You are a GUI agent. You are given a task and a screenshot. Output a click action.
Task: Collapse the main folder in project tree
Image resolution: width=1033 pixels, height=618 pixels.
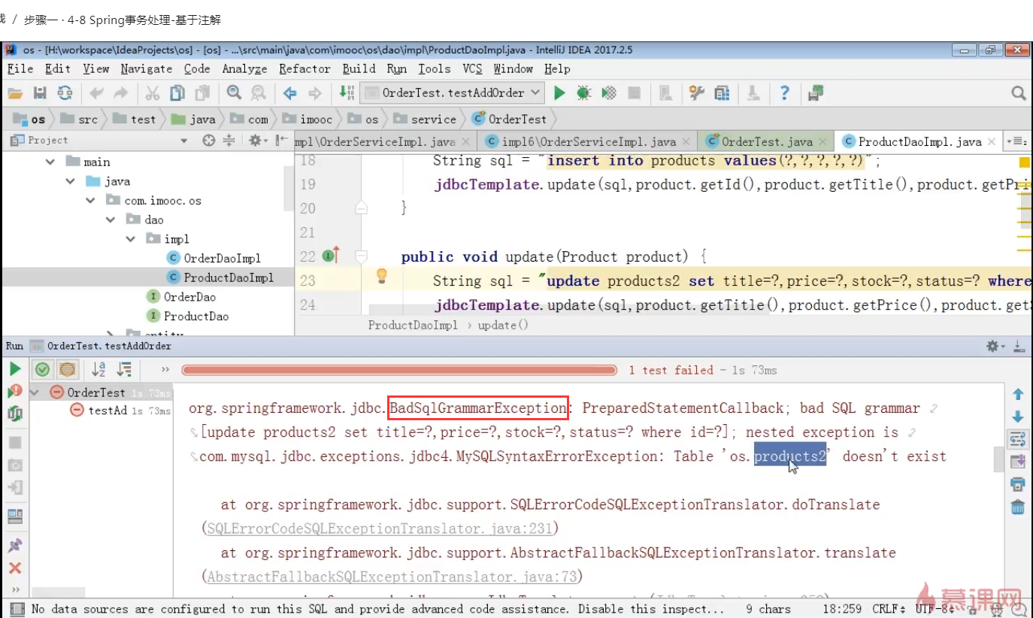[50, 162]
